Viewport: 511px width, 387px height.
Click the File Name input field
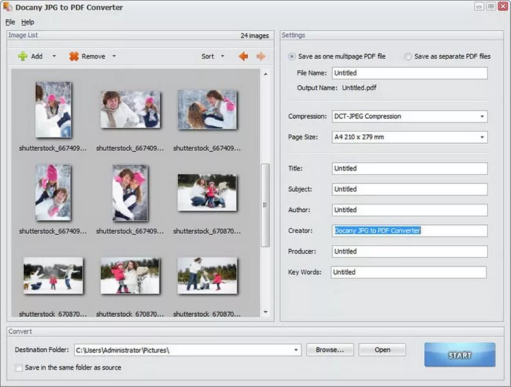[x=410, y=73]
